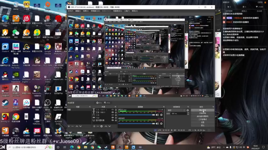The image size is (268, 150).
Task: Open the 工具(T) menu in OBS
Action: click(127, 11)
